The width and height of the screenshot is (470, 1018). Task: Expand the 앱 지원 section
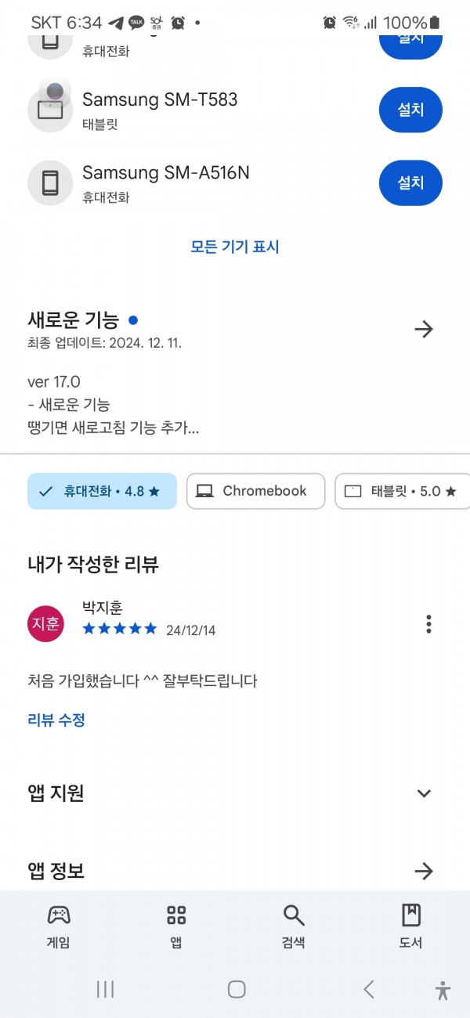pos(235,793)
